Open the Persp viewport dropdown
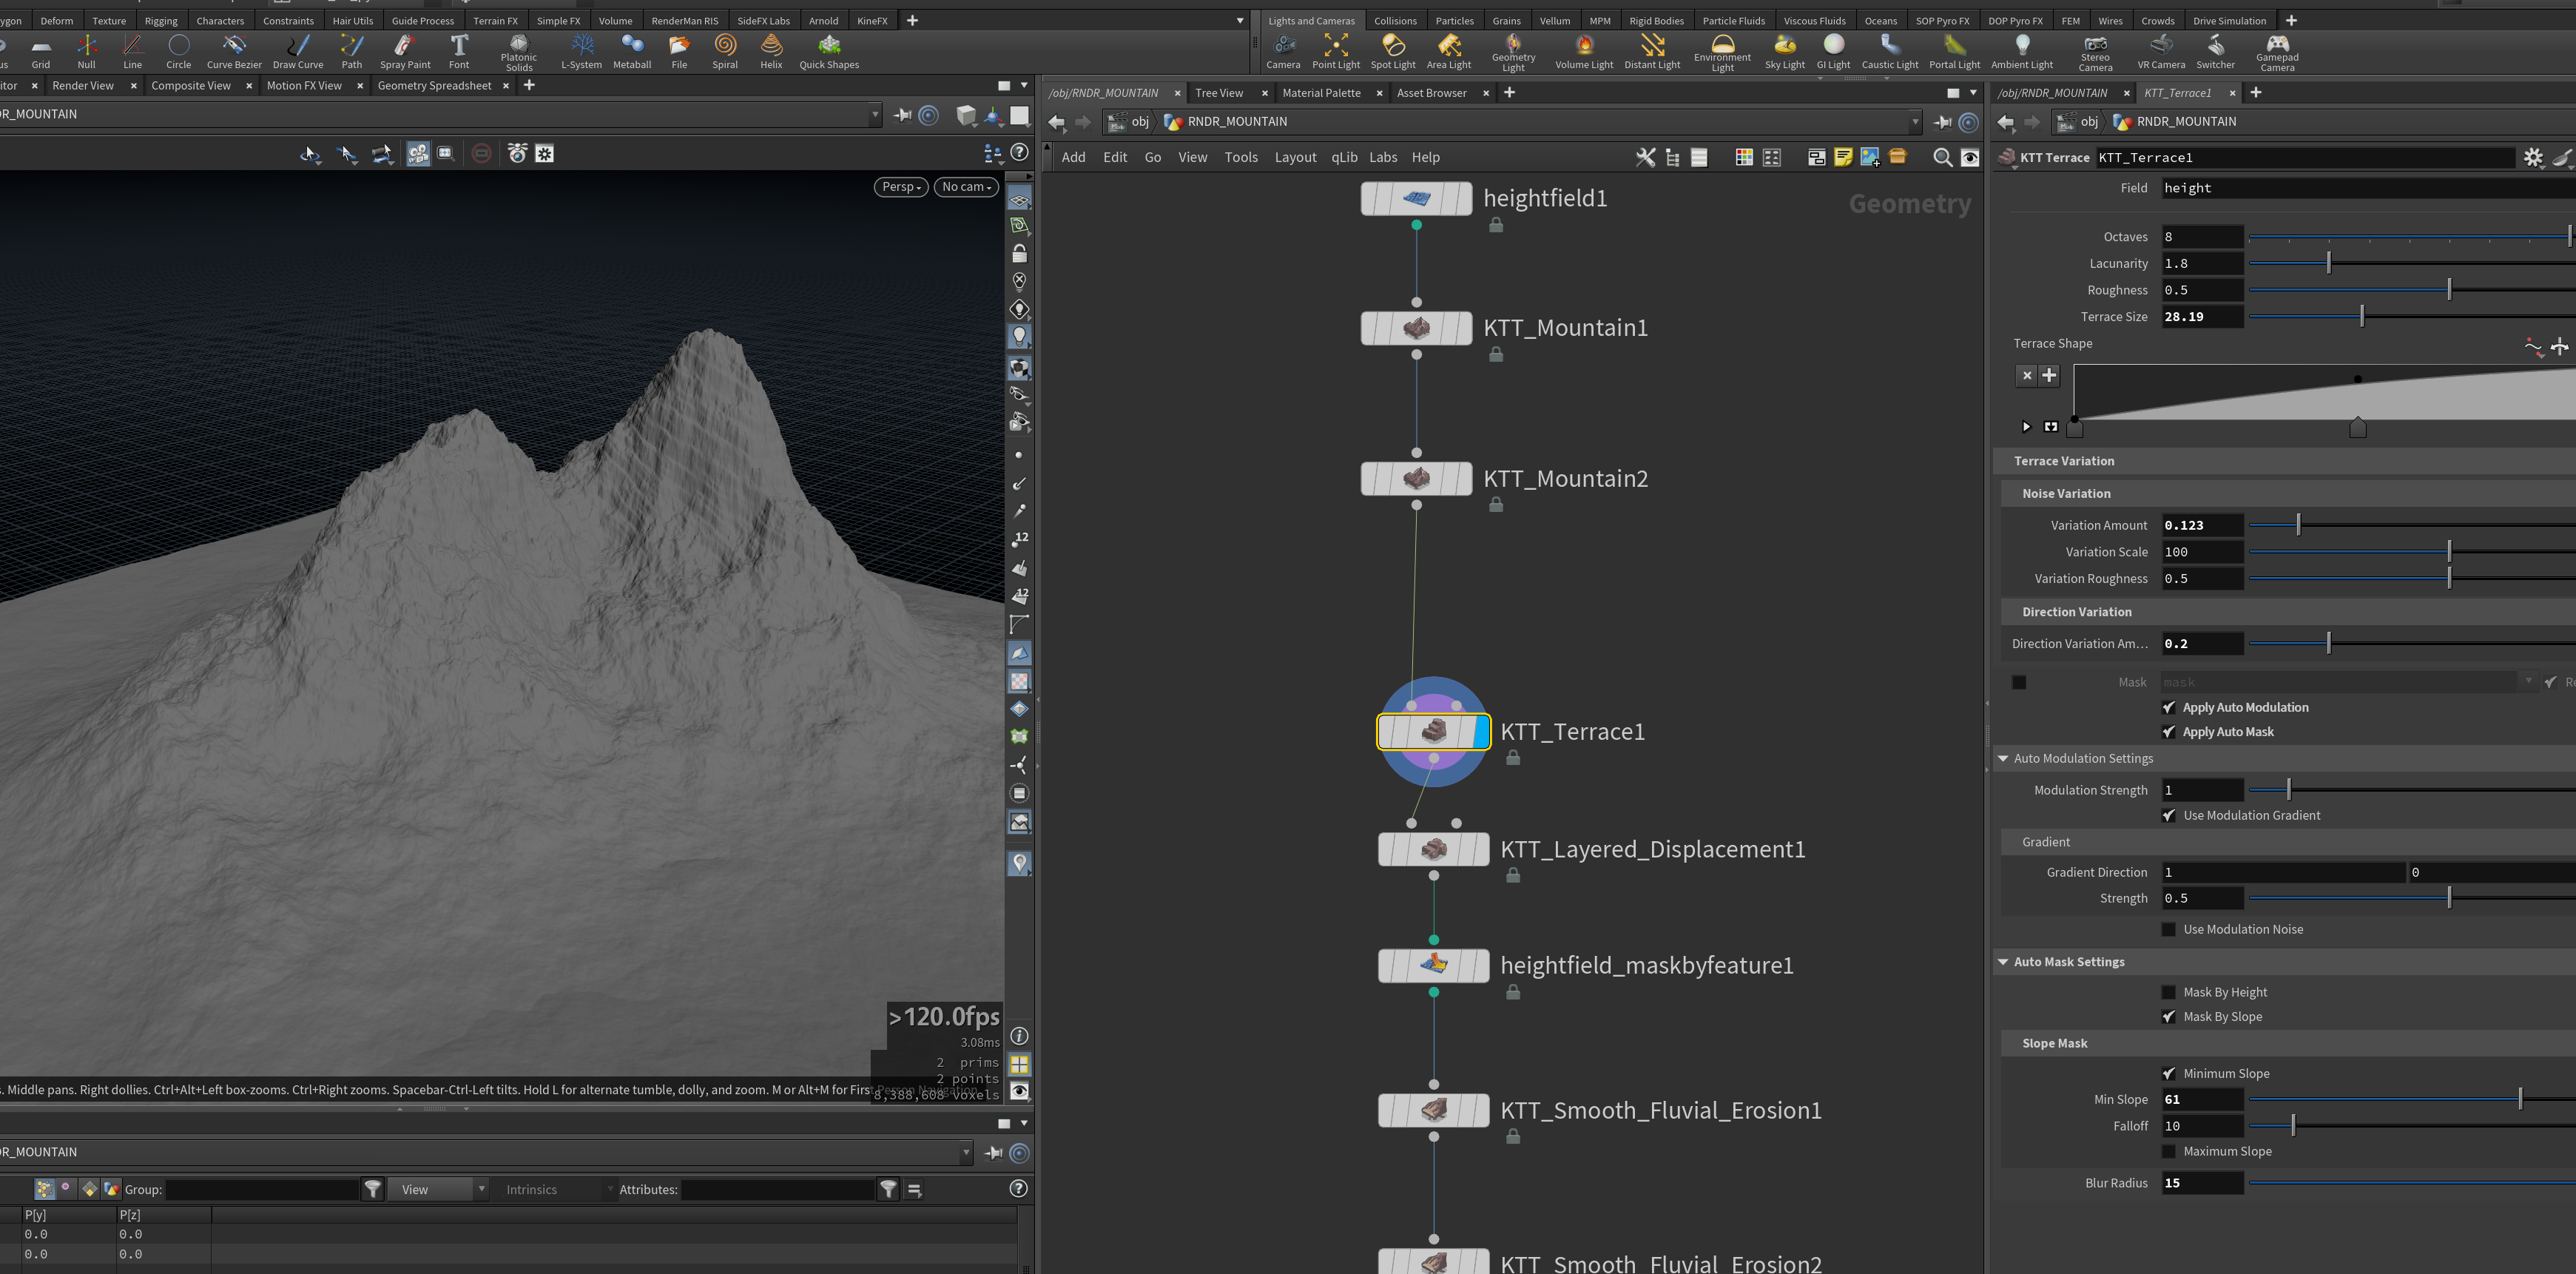Screen dimensions: 2576x1274 901,187
